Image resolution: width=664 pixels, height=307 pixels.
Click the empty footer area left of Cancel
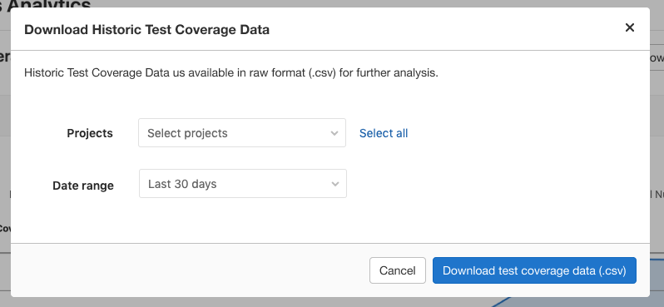[191, 270]
